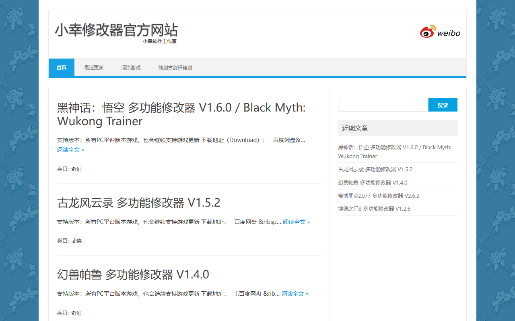Open recent post 古龙风云录 V1.5.2 in sidebar
Image resolution: width=515 pixels, height=321 pixels.
tap(375, 169)
